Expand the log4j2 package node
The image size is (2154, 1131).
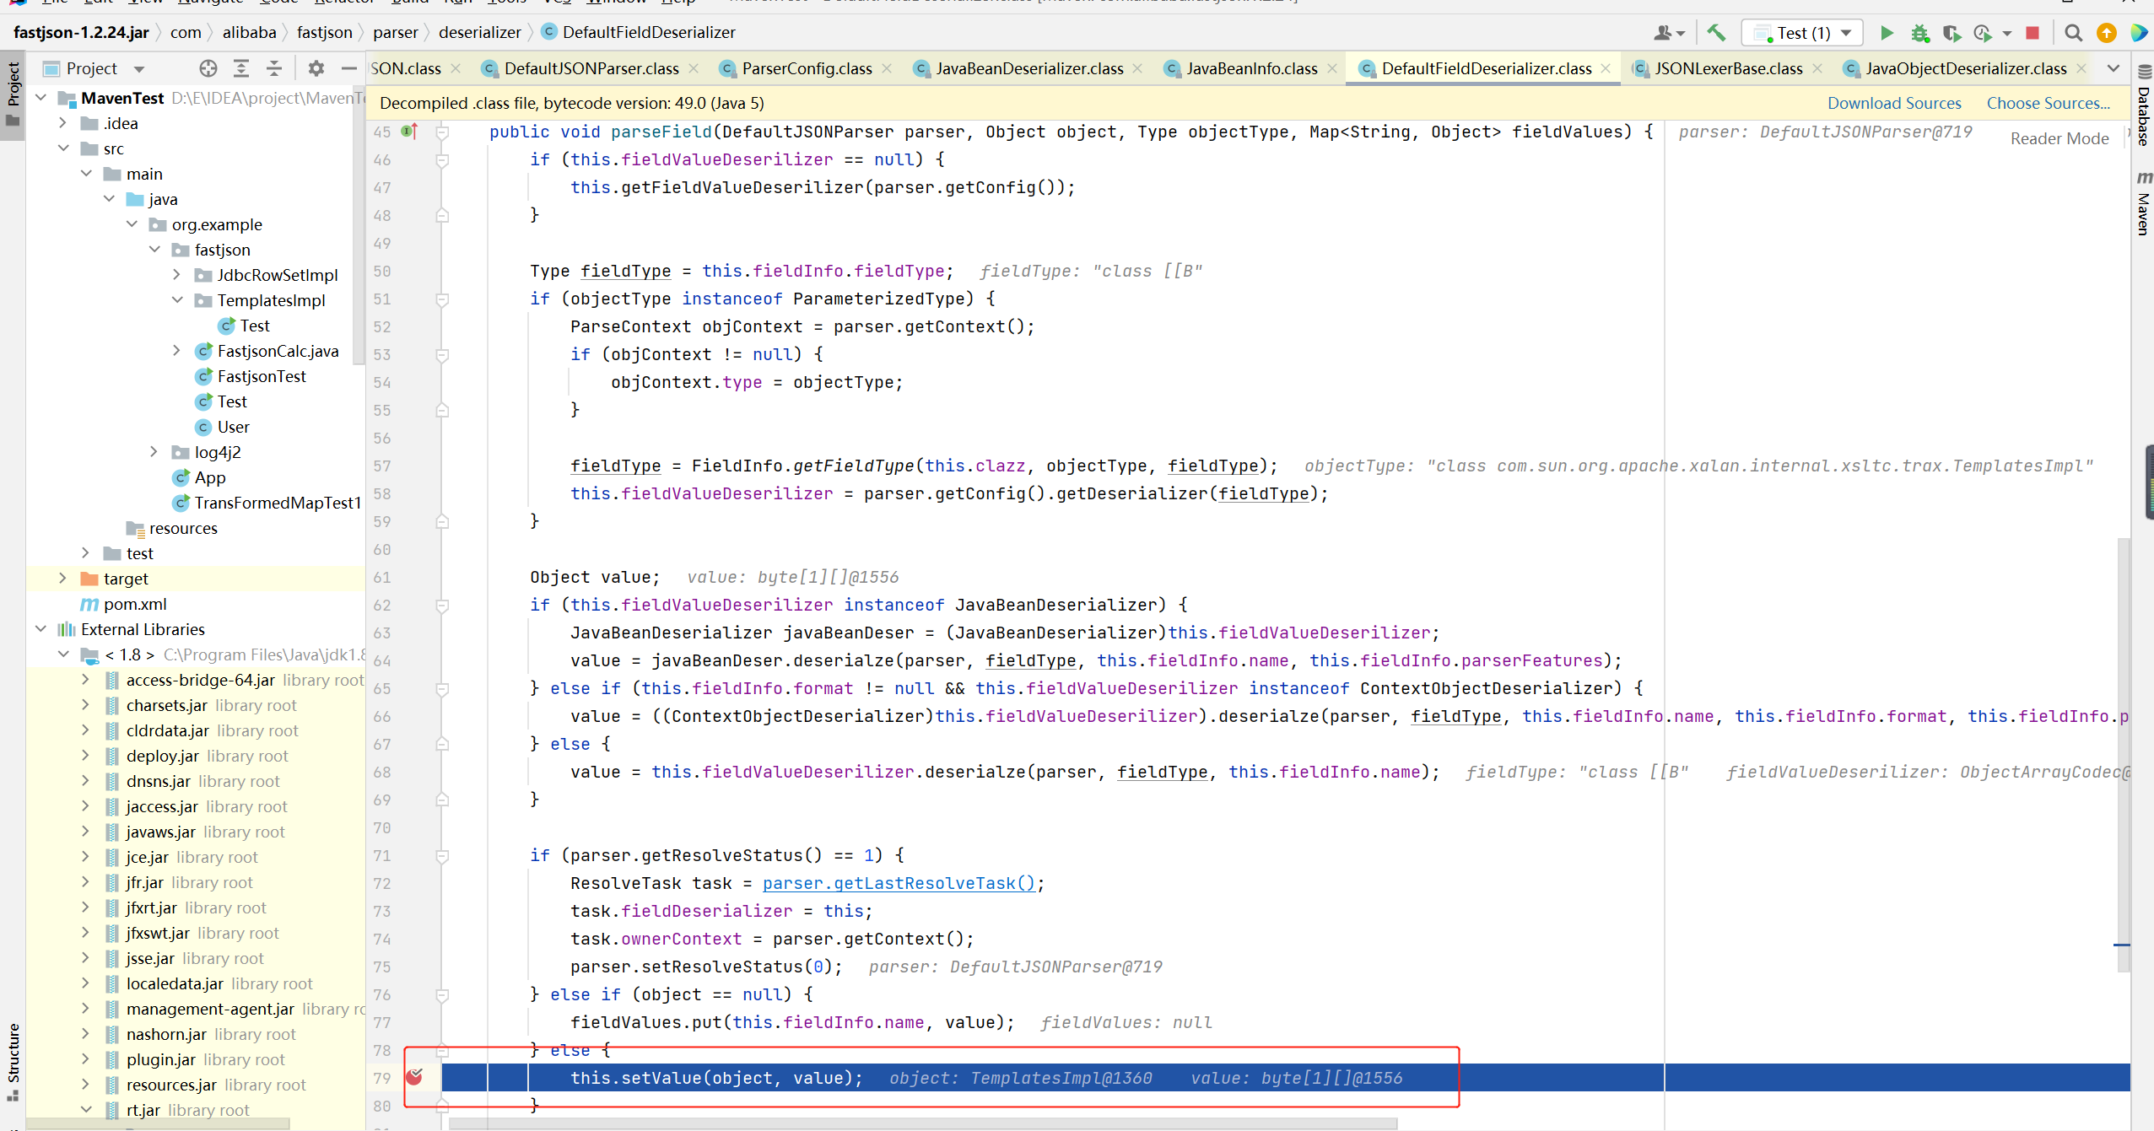tap(154, 452)
